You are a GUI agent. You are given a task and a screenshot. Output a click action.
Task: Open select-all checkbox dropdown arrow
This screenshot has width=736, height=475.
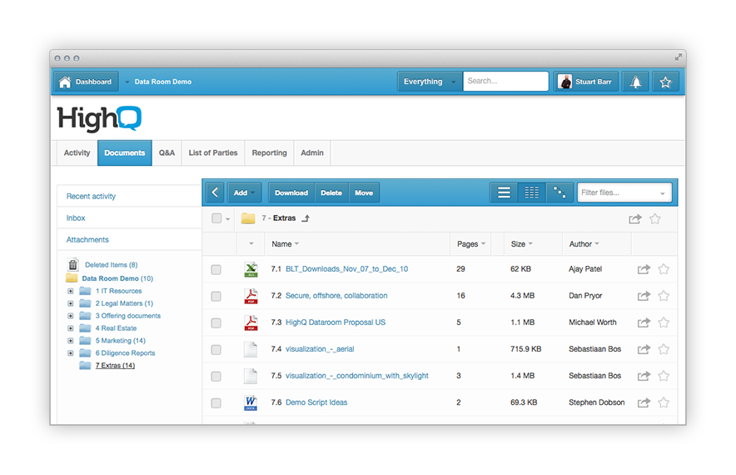(227, 219)
